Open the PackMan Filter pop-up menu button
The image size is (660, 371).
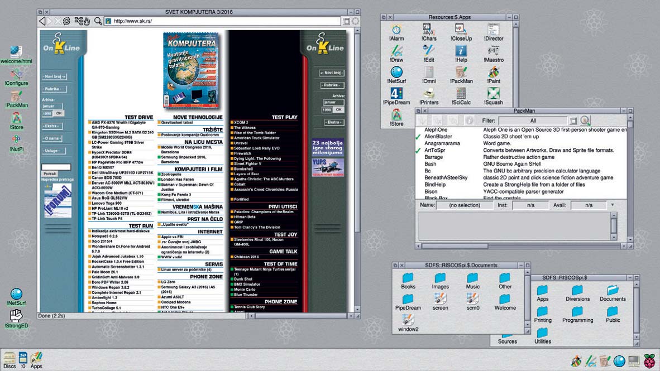click(573, 121)
